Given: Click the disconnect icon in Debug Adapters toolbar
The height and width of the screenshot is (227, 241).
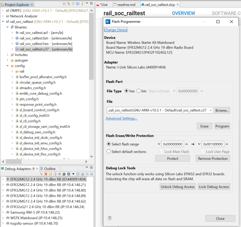Looking at the screenshot, I should coord(46,174).
